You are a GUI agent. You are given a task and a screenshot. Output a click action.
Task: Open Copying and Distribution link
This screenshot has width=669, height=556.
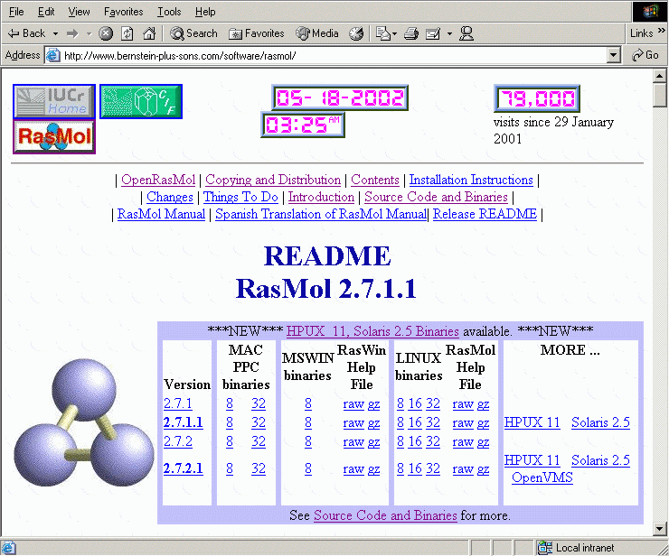273,180
